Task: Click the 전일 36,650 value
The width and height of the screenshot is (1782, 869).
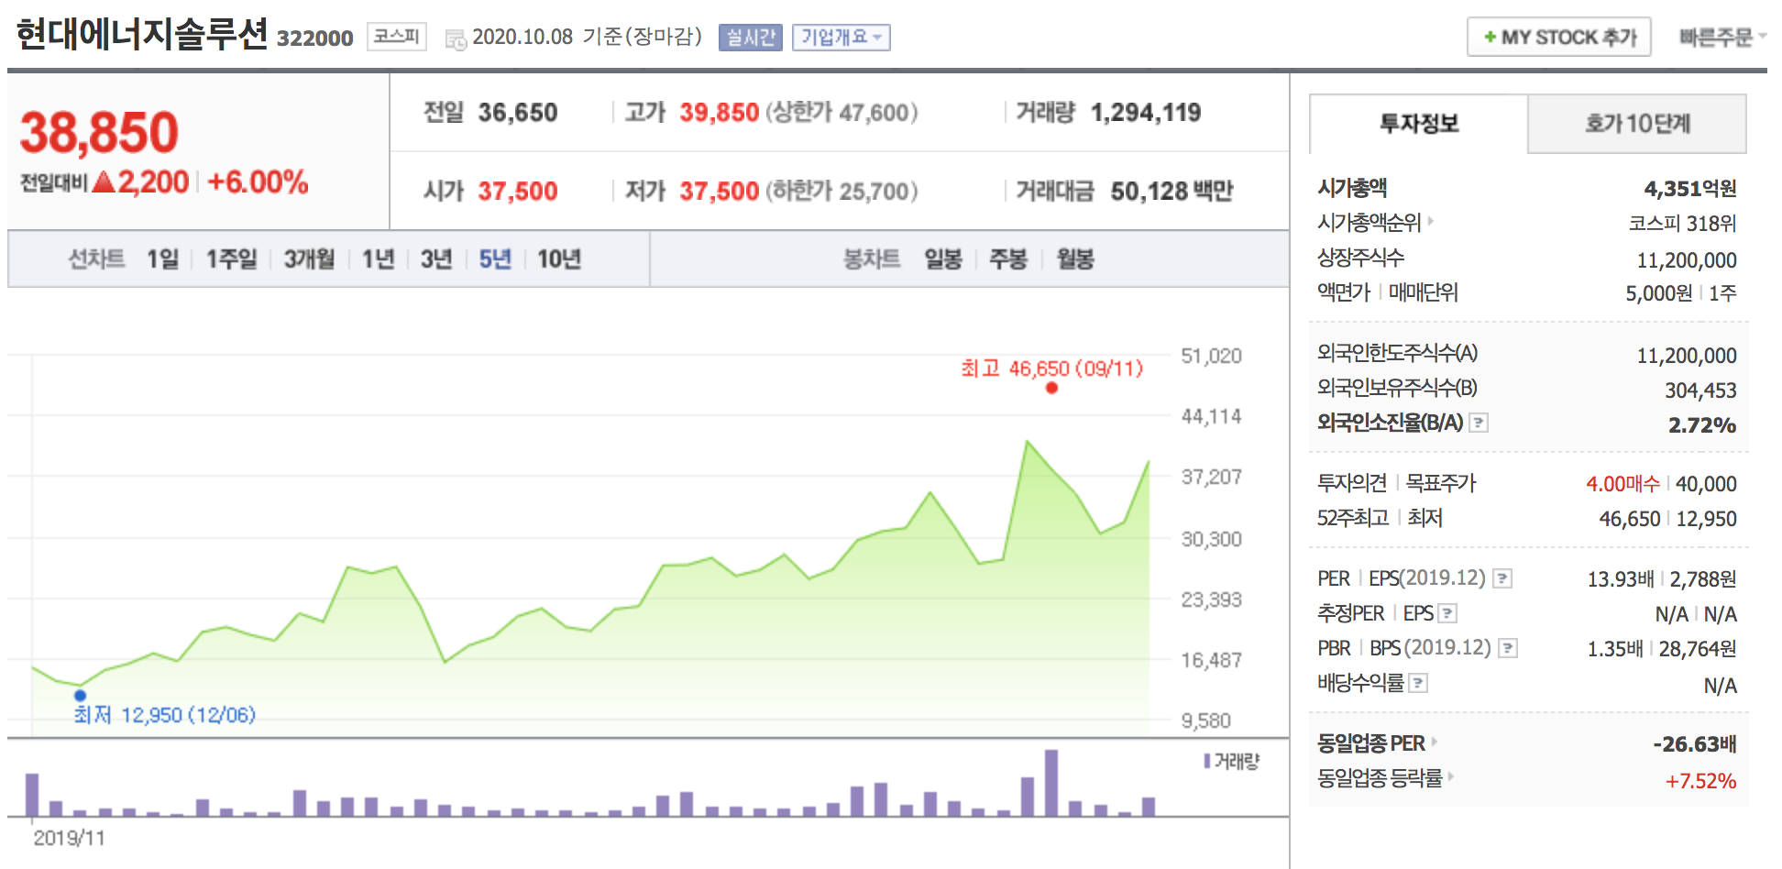Action: click(518, 113)
